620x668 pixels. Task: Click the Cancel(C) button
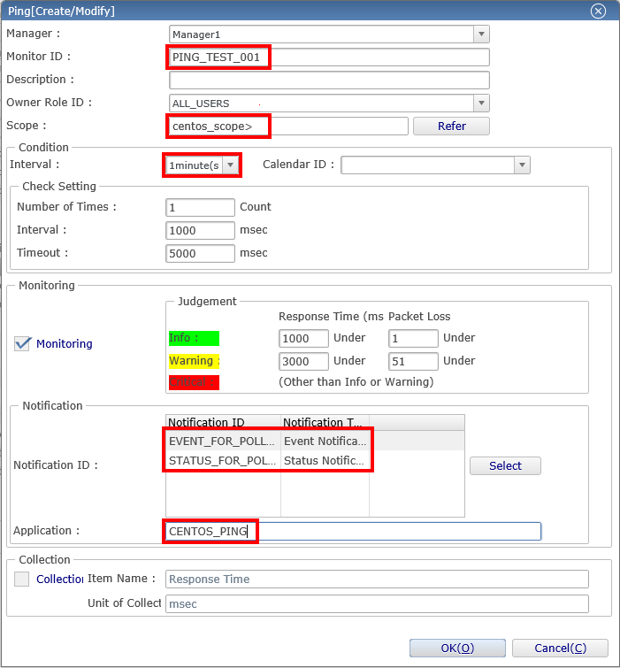[x=560, y=648]
